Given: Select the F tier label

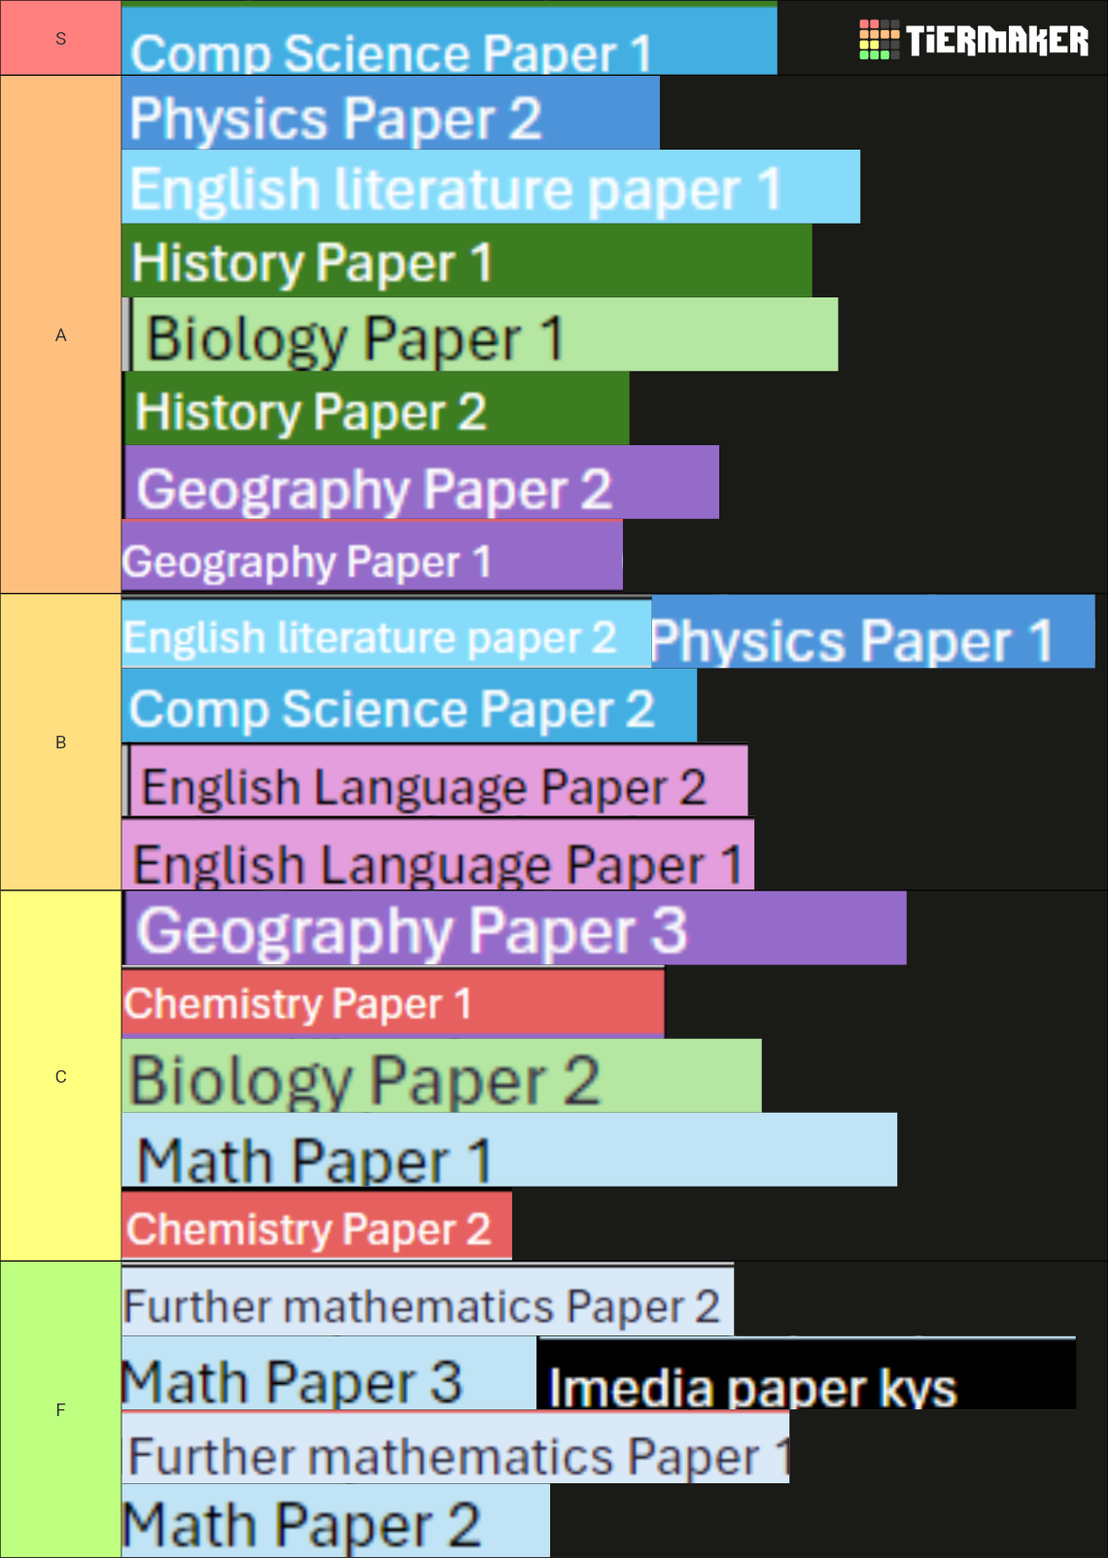Looking at the screenshot, I should [61, 1409].
